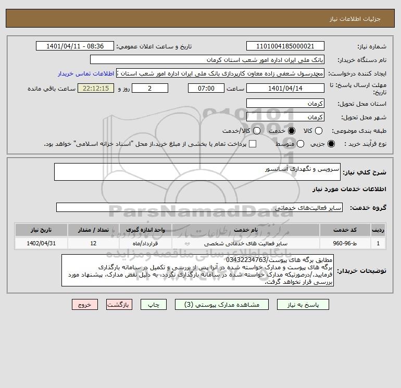Select the کالا radio button
Screen dimensions: 401x388
coord(318,131)
